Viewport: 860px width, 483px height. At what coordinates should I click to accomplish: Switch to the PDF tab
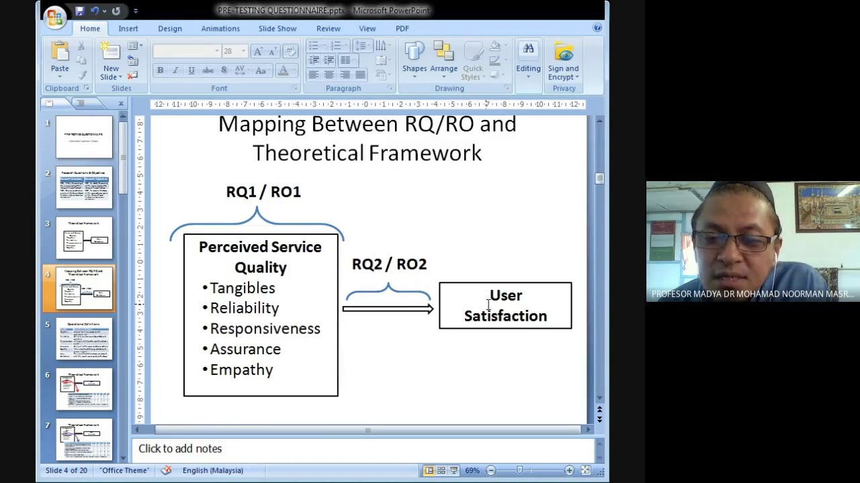(402, 28)
